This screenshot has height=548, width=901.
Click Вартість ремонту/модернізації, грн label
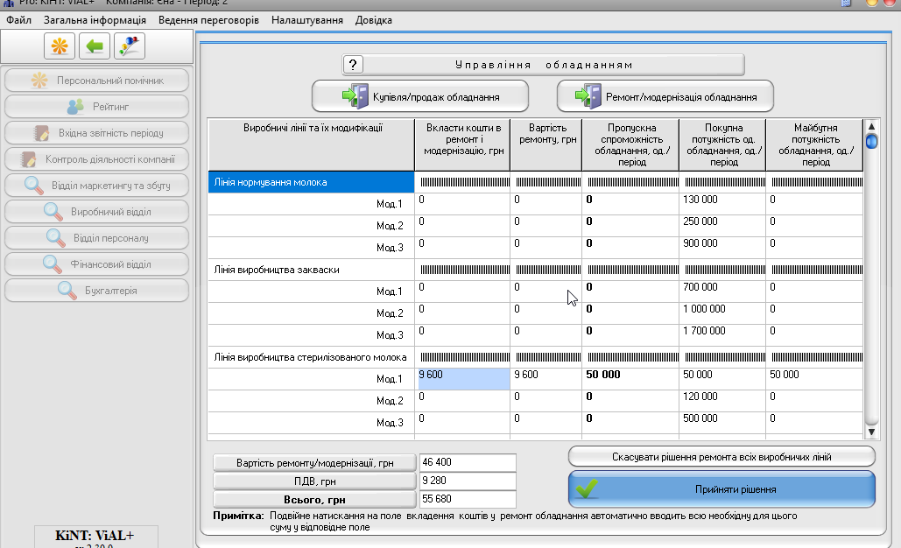click(314, 463)
